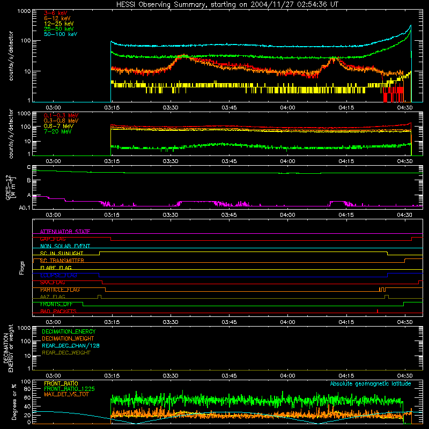Select the 3-6 keV legend label
The height and width of the screenshot is (429, 429).
tap(56, 13)
